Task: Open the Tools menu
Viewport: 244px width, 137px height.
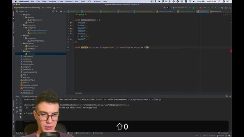Action: (83, 2)
